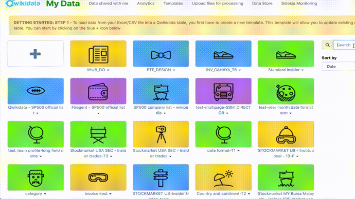This screenshot has height=199, width=355.
Task: Open the Insider trades-T3 director chair tile
Action: click(98, 134)
